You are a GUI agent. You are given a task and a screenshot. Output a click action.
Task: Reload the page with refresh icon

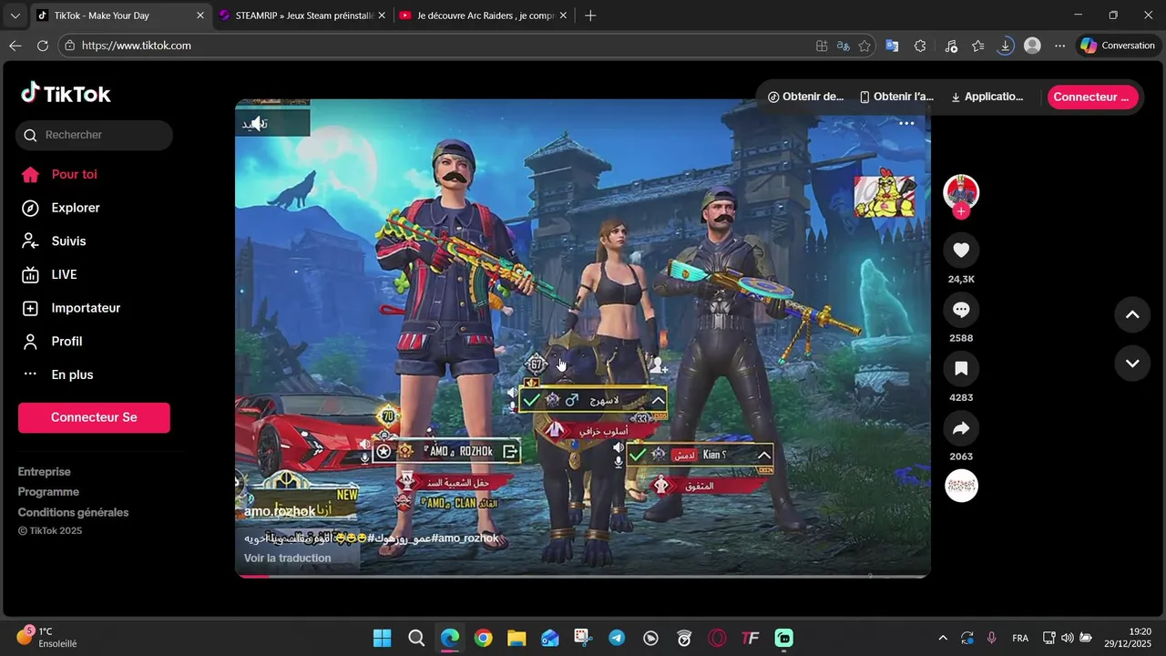(x=43, y=46)
